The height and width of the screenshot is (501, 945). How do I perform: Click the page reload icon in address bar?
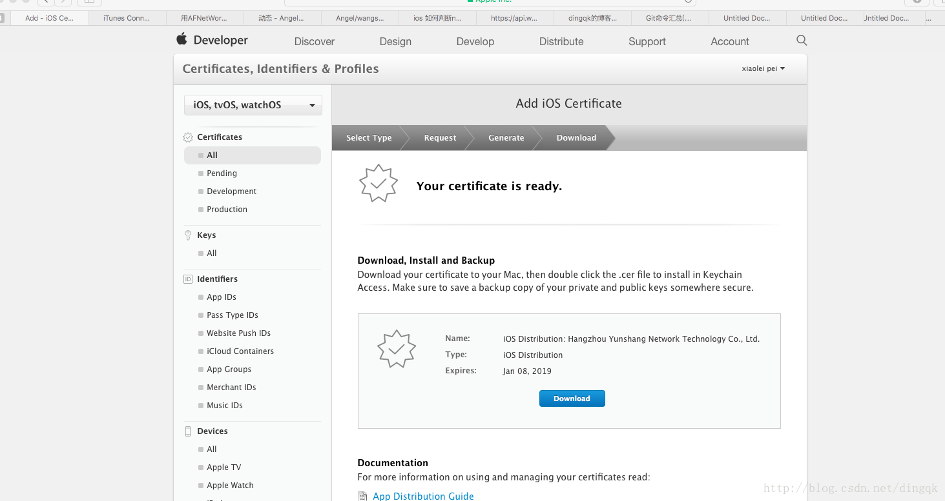(x=688, y=2)
